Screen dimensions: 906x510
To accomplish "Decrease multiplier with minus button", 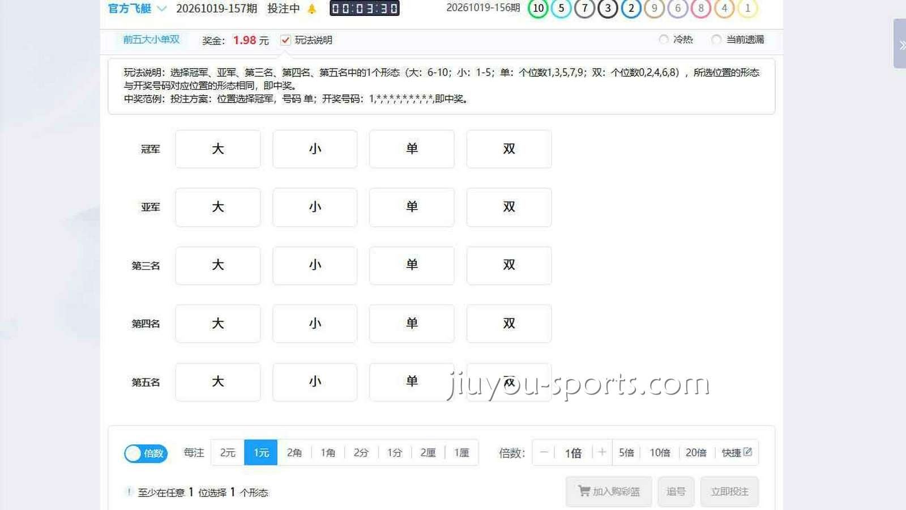I will click(x=544, y=452).
